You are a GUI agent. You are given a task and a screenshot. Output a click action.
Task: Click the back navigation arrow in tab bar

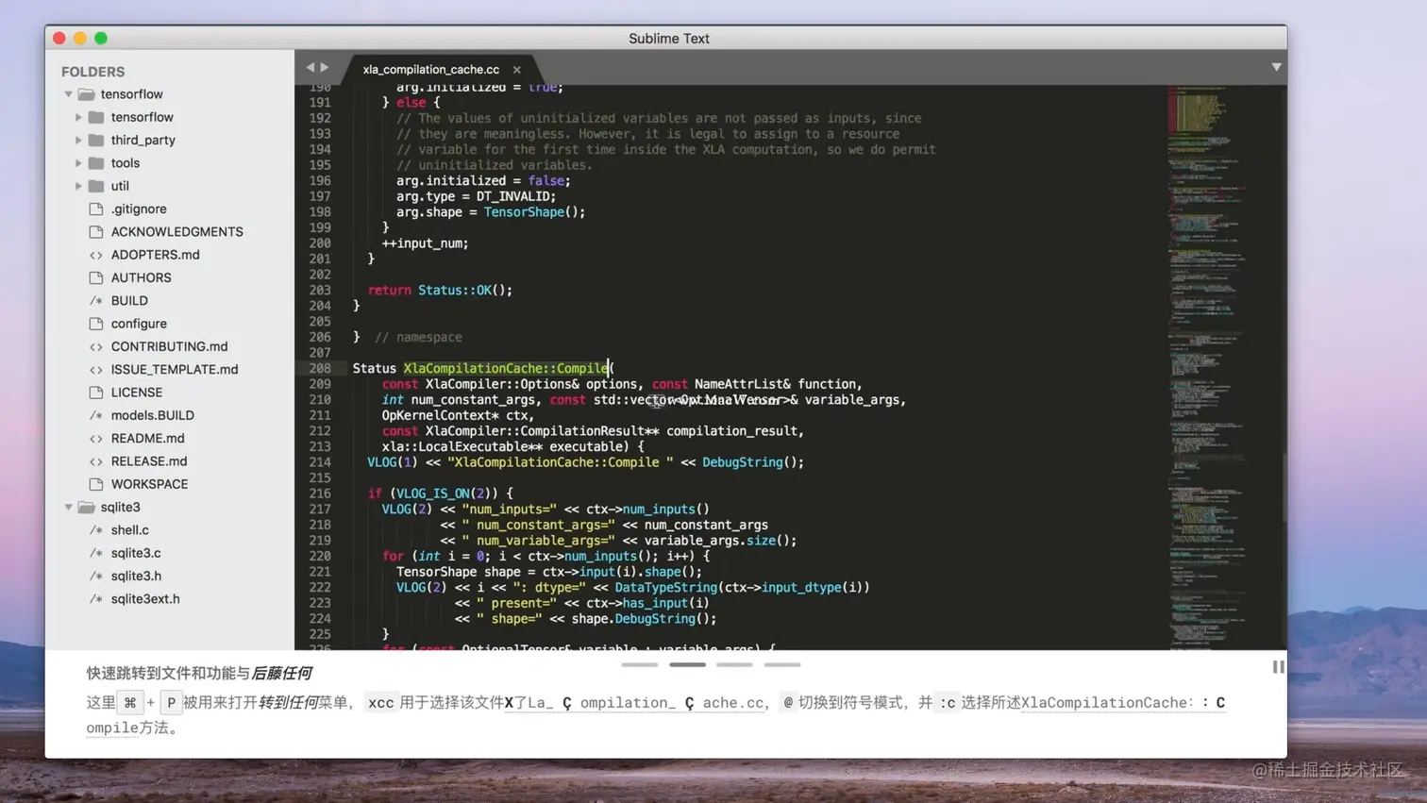tap(310, 67)
